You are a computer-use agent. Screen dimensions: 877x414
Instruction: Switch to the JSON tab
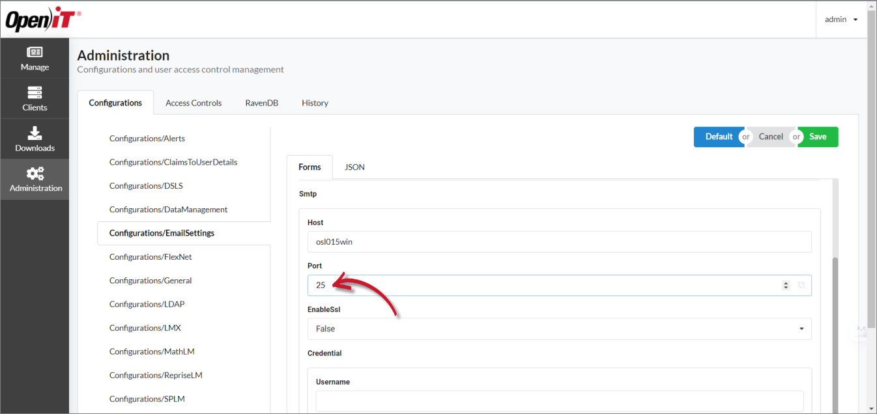pos(354,167)
